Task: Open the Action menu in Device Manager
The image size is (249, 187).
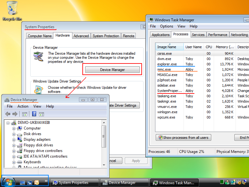Action: pos(23,106)
